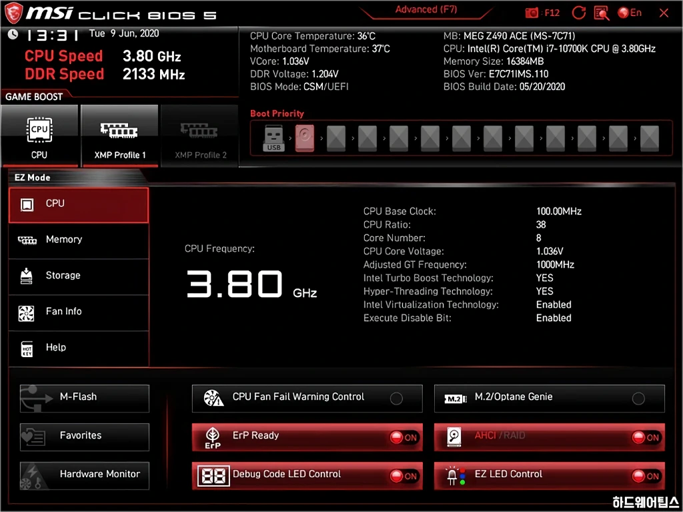Close the BIOS with the red X
Image resolution: width=683 pixels, height=512 pixels.
point(664,13)
